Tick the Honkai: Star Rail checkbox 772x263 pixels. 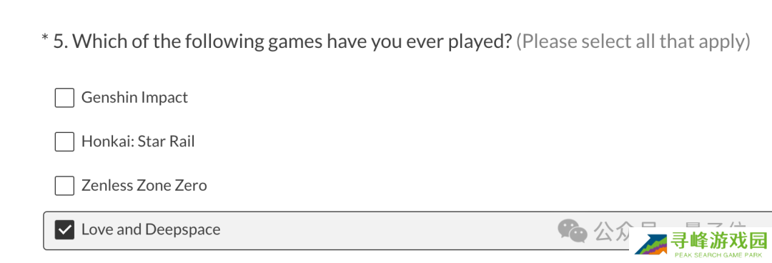(64, 142)
